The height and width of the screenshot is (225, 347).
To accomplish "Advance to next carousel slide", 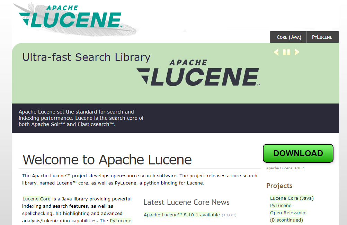I will pyautogui.click(x=297, y=52).
